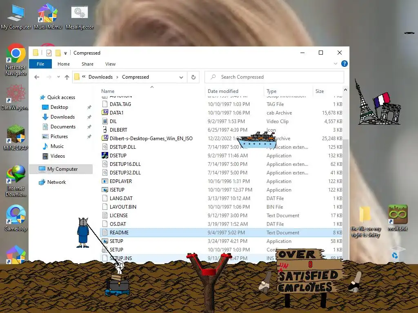Expand the ribbon chevron
Viewport: 418px width, 313px height.
point(336,64)
